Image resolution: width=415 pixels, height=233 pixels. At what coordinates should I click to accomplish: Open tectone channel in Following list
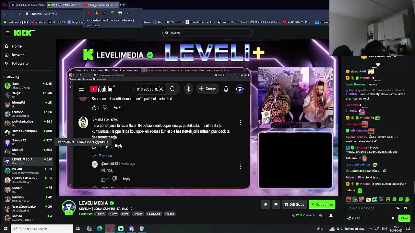click(28, 114)
